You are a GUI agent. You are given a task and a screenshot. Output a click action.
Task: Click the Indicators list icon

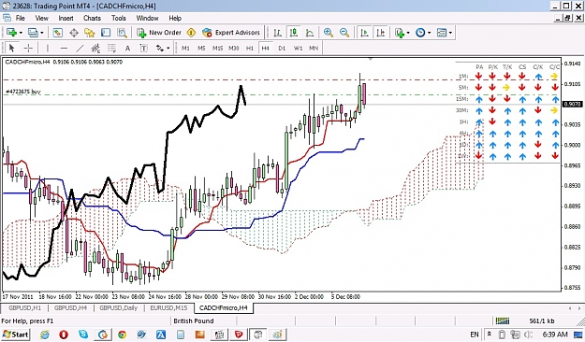point(400,33)
